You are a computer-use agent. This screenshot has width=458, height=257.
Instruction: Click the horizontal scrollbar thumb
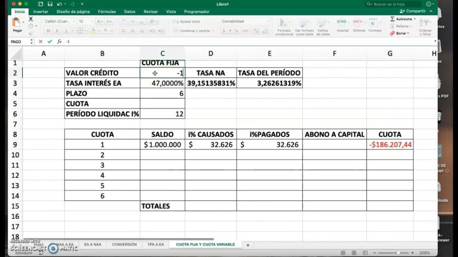(x=118, y=239)
